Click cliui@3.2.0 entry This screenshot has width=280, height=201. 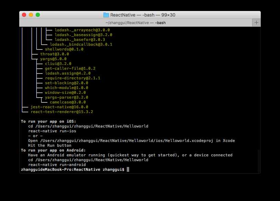coord(58,64)
